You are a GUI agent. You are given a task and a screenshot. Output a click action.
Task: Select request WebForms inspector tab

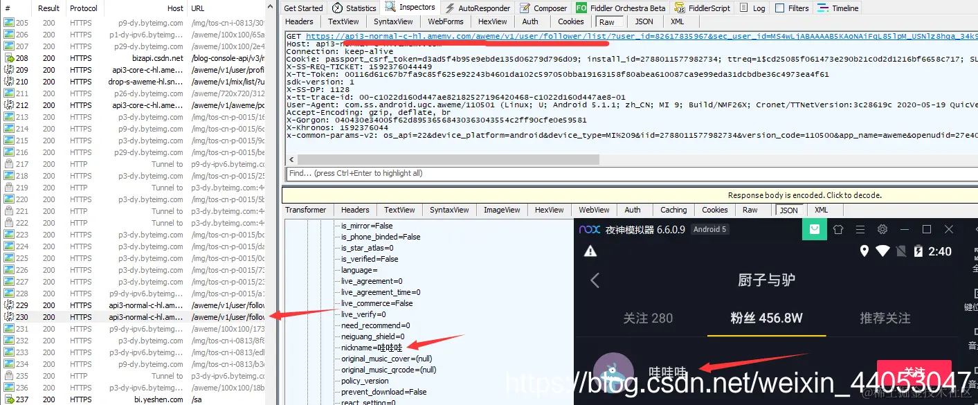(x=445, y=21)
